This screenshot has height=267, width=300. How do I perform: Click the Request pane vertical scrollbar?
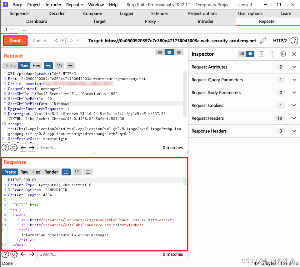point(185,94)
